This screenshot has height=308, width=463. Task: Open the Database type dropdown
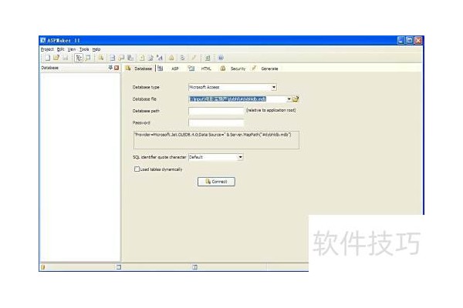click(x=274, y=87)
